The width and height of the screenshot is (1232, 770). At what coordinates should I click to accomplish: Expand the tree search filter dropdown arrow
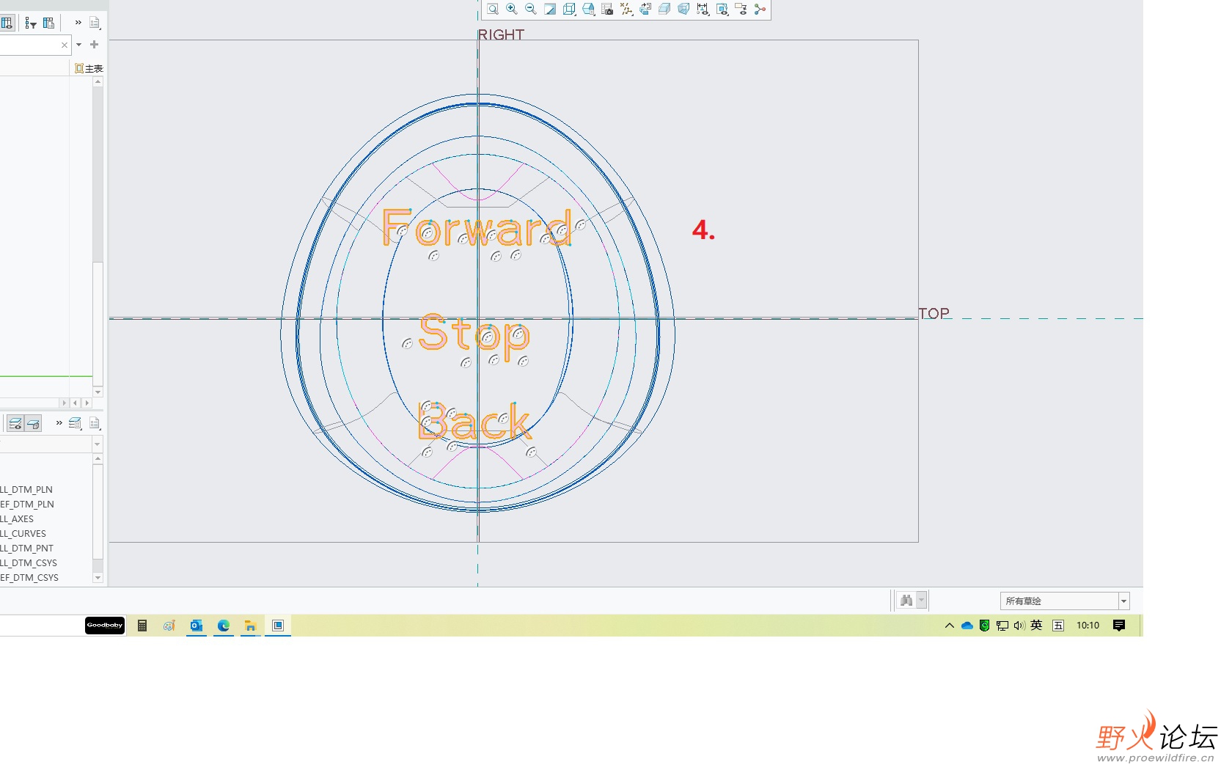coord(79,45)
